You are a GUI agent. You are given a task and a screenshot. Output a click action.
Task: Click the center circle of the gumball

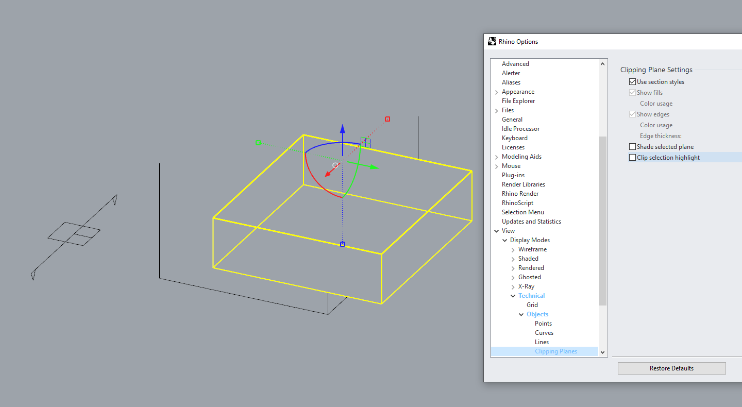(335, 165)
